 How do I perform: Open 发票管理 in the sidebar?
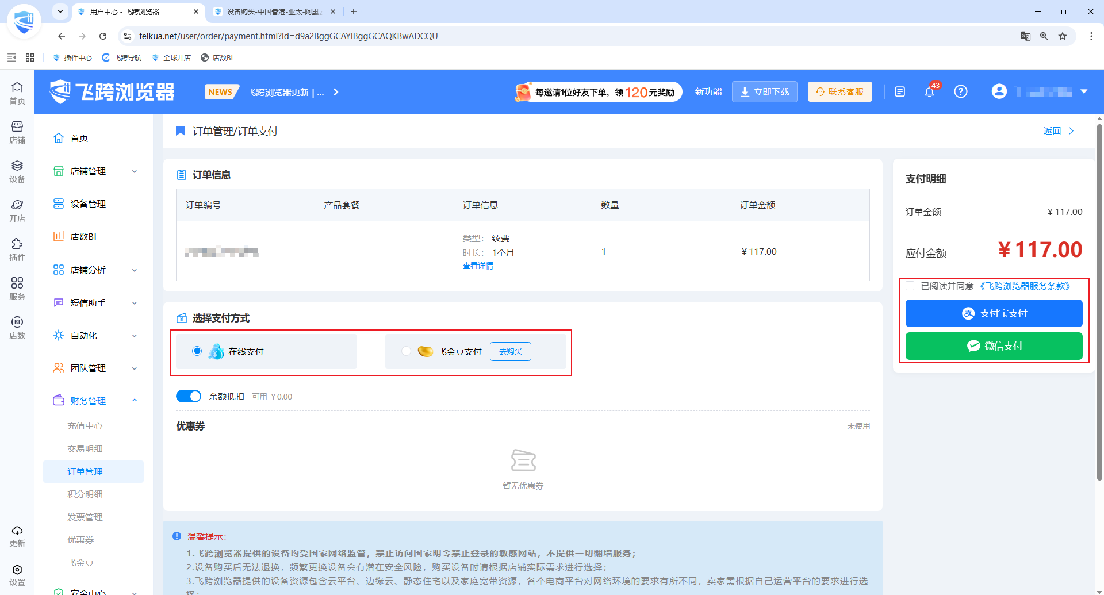coord(85,517)
